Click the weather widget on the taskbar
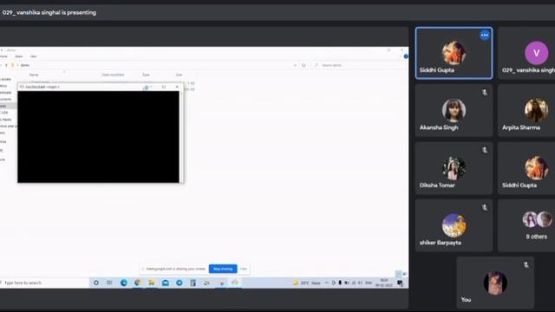The image size is (555, 312). [306, 283]
